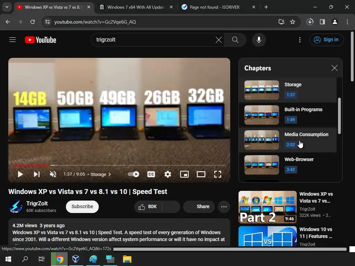This screenshot has height=266, width=355.
Task: Clear the search box text
Action: pos(218,40)
